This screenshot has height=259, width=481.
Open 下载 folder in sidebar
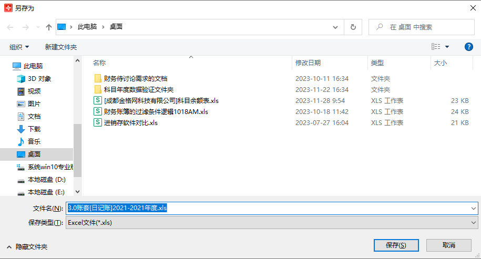[x=34, y=129]
